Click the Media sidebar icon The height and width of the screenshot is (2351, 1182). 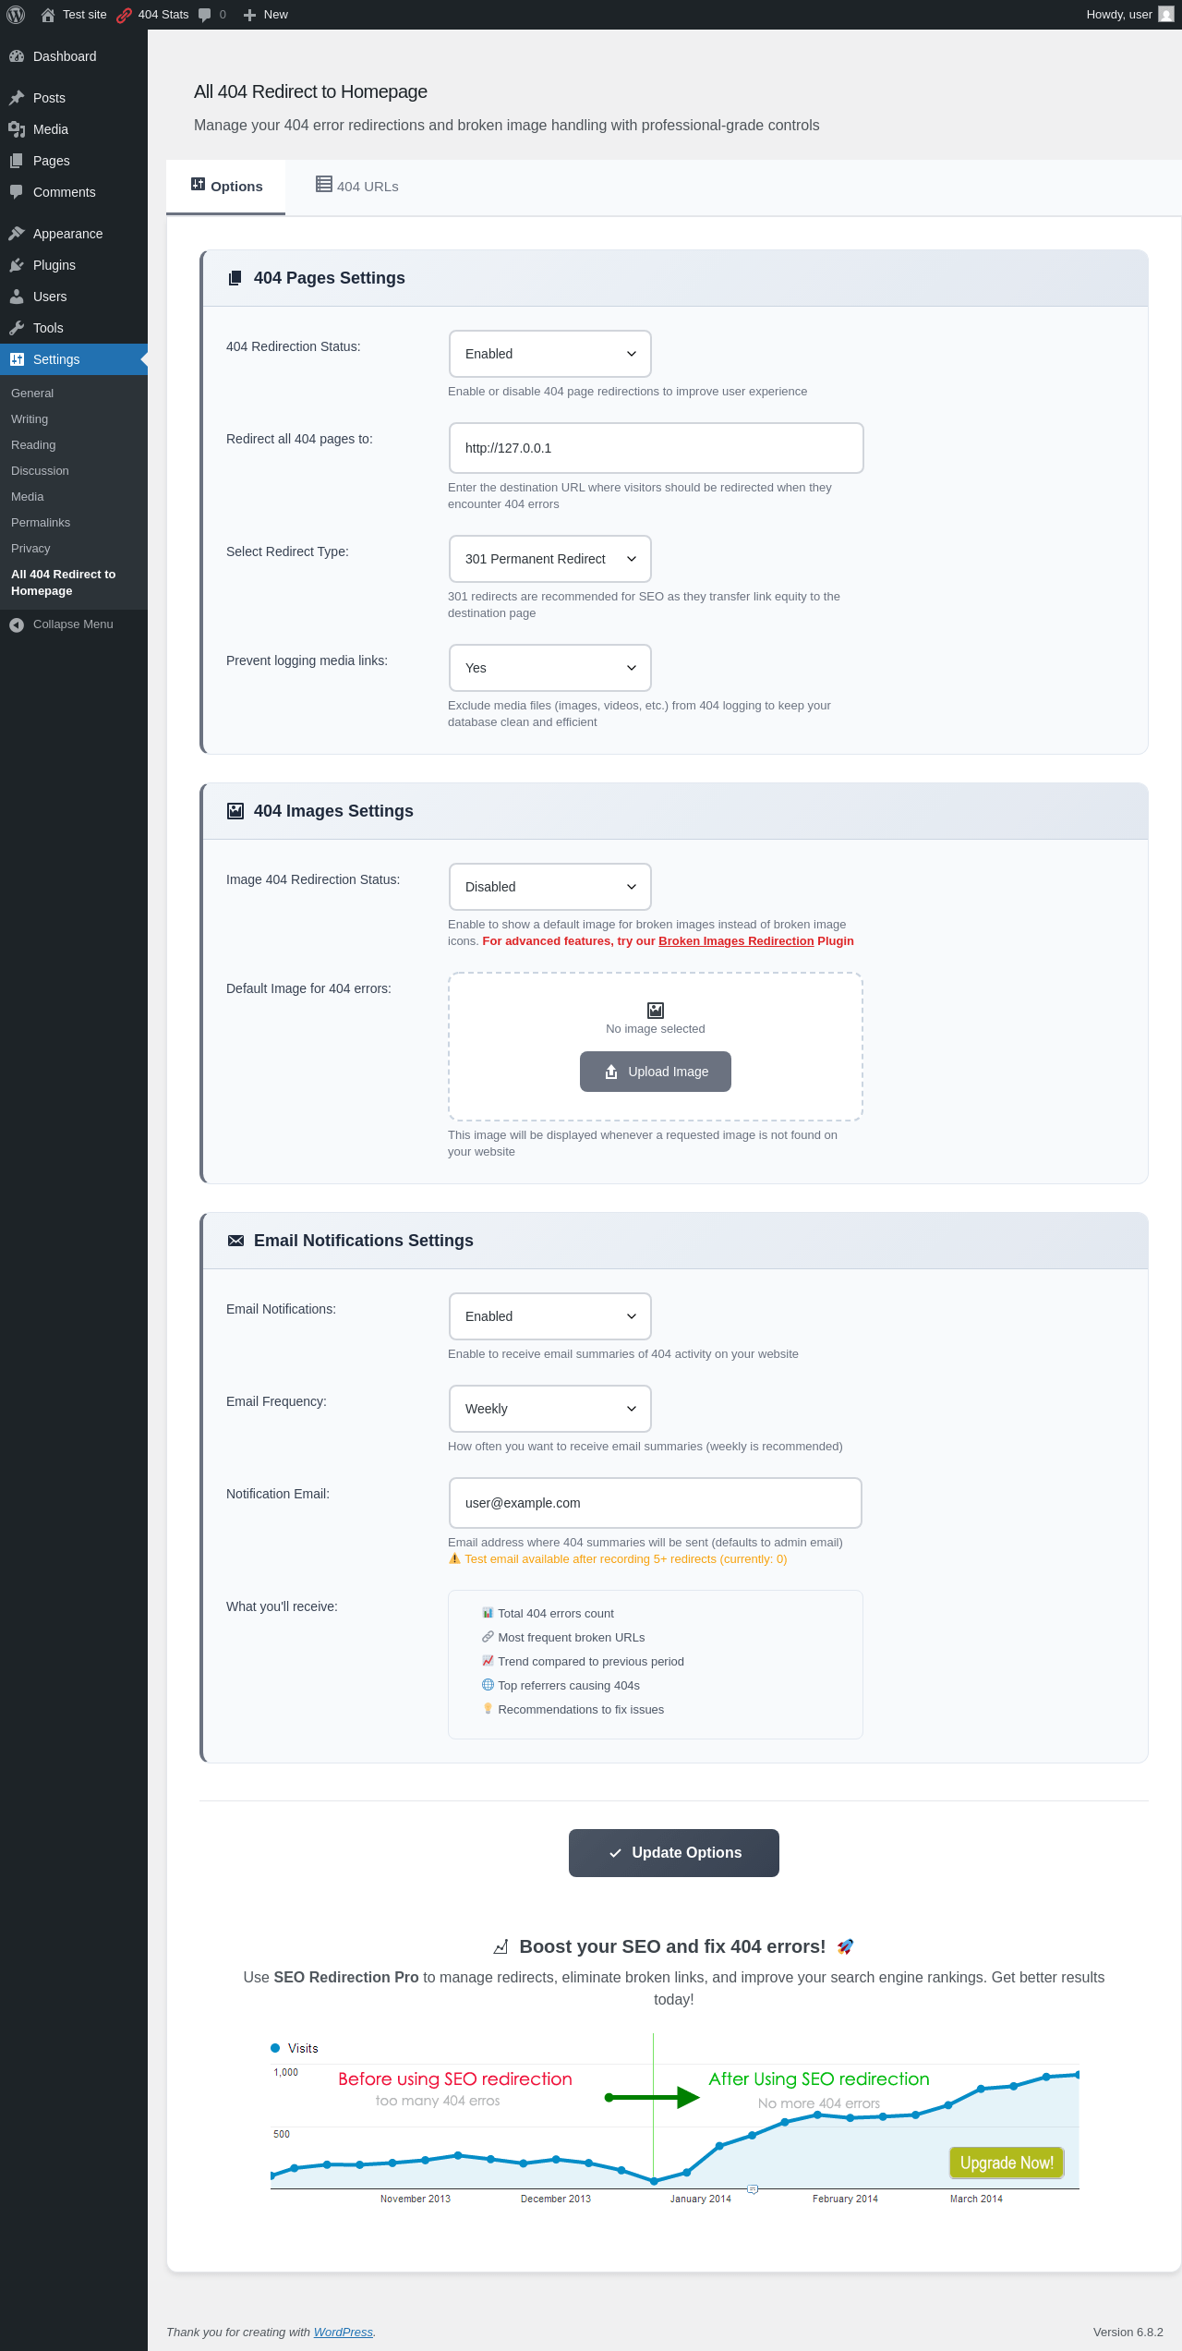17,129
